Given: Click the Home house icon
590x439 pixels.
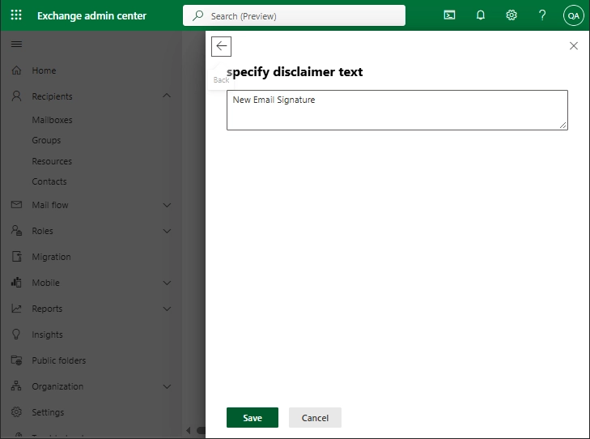Looking at the screenshot, I should click(16, 70).
